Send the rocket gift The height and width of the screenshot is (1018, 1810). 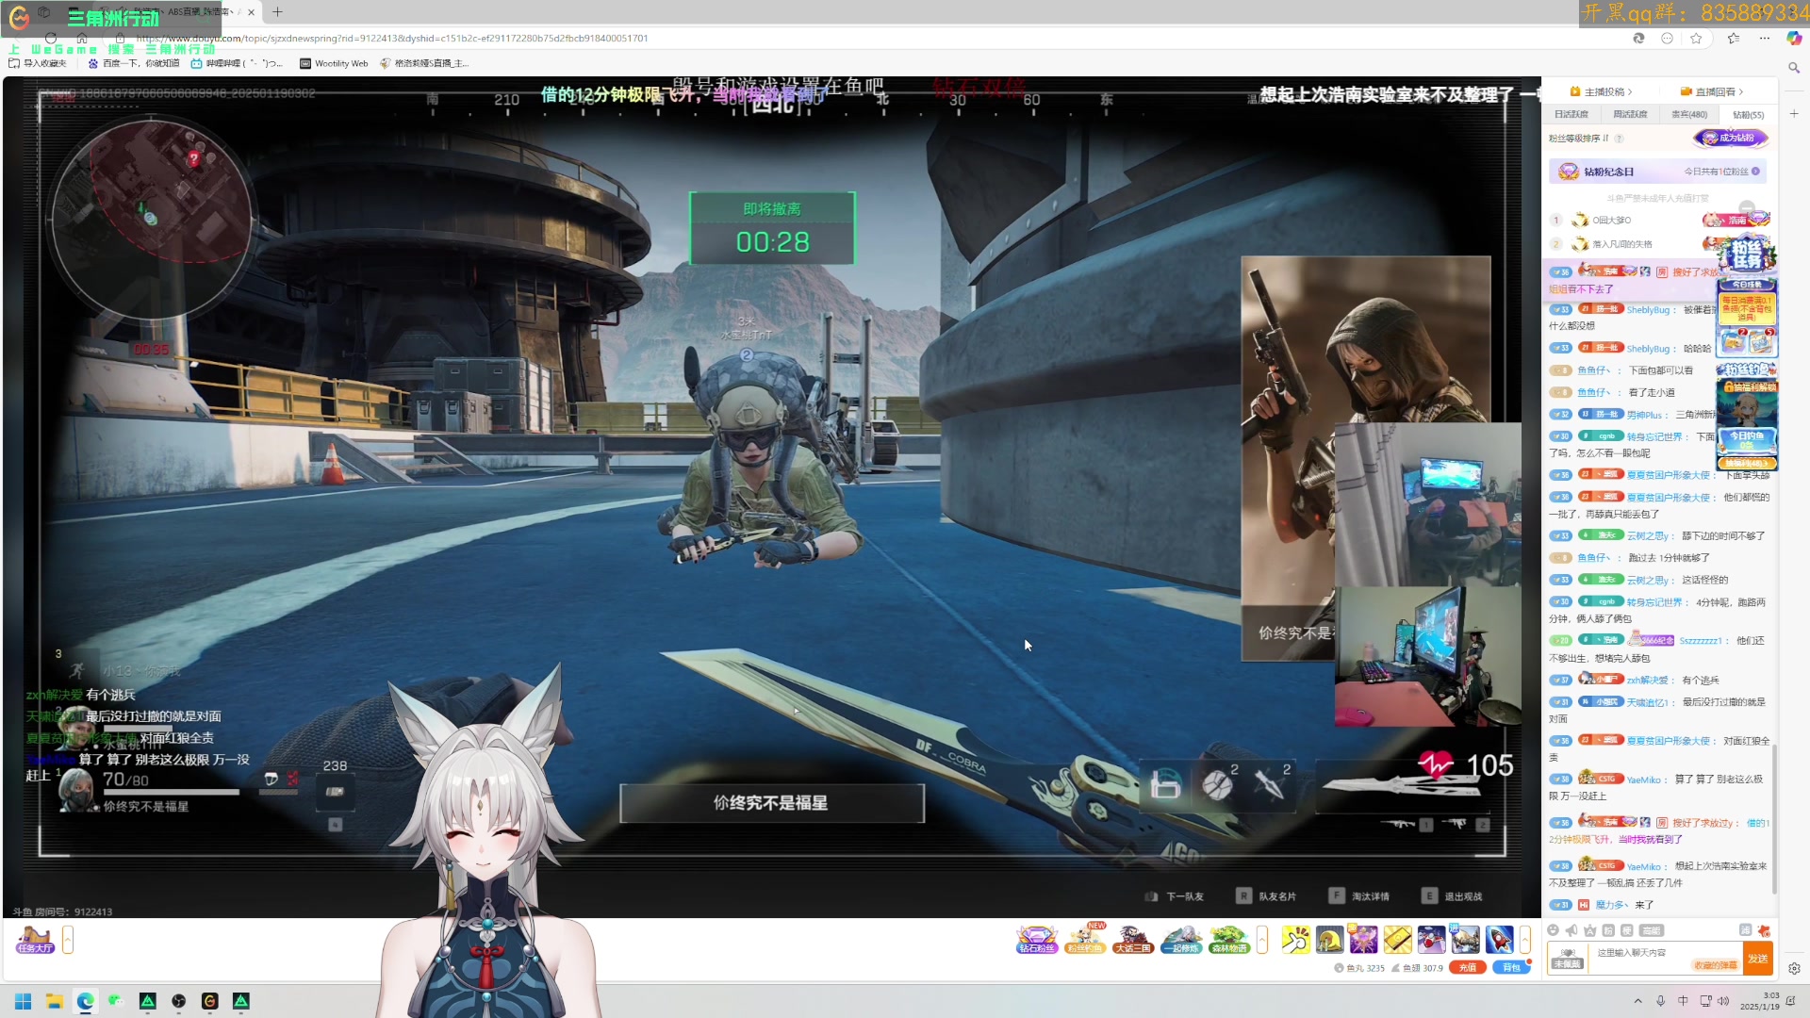[1499, 940]
